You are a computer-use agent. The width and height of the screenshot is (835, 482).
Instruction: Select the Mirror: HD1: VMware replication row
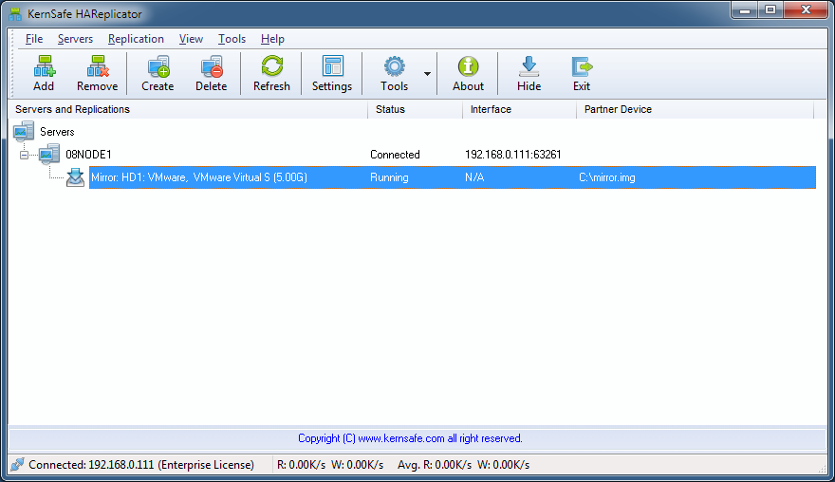click(x=452, y=177)
